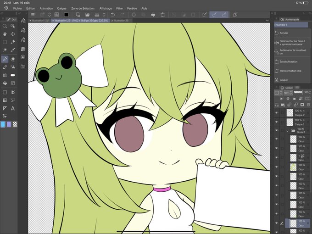This screenshot has height=234, width=312.
Task: Select the Text tool (A)
Action: [x=13, y=108]
